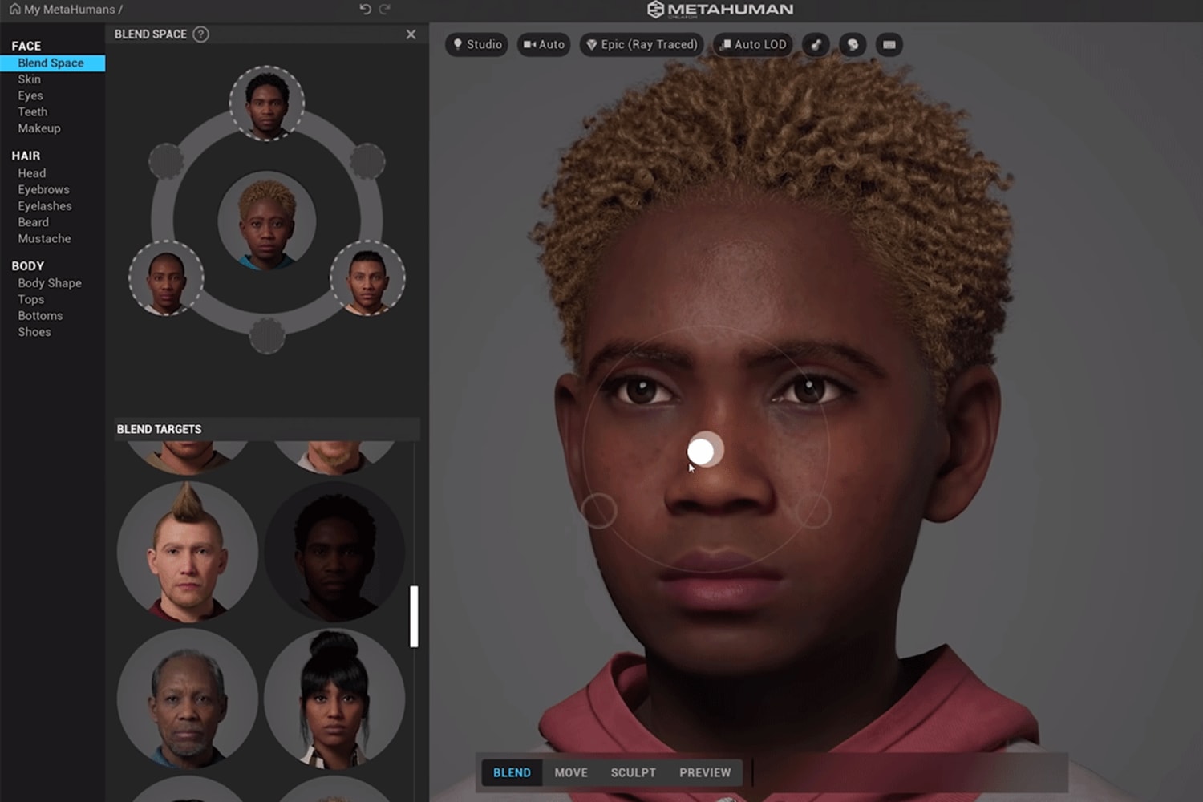Open the Bottoms settings
Screen dimensions: 1203x802
click(41, 316)
